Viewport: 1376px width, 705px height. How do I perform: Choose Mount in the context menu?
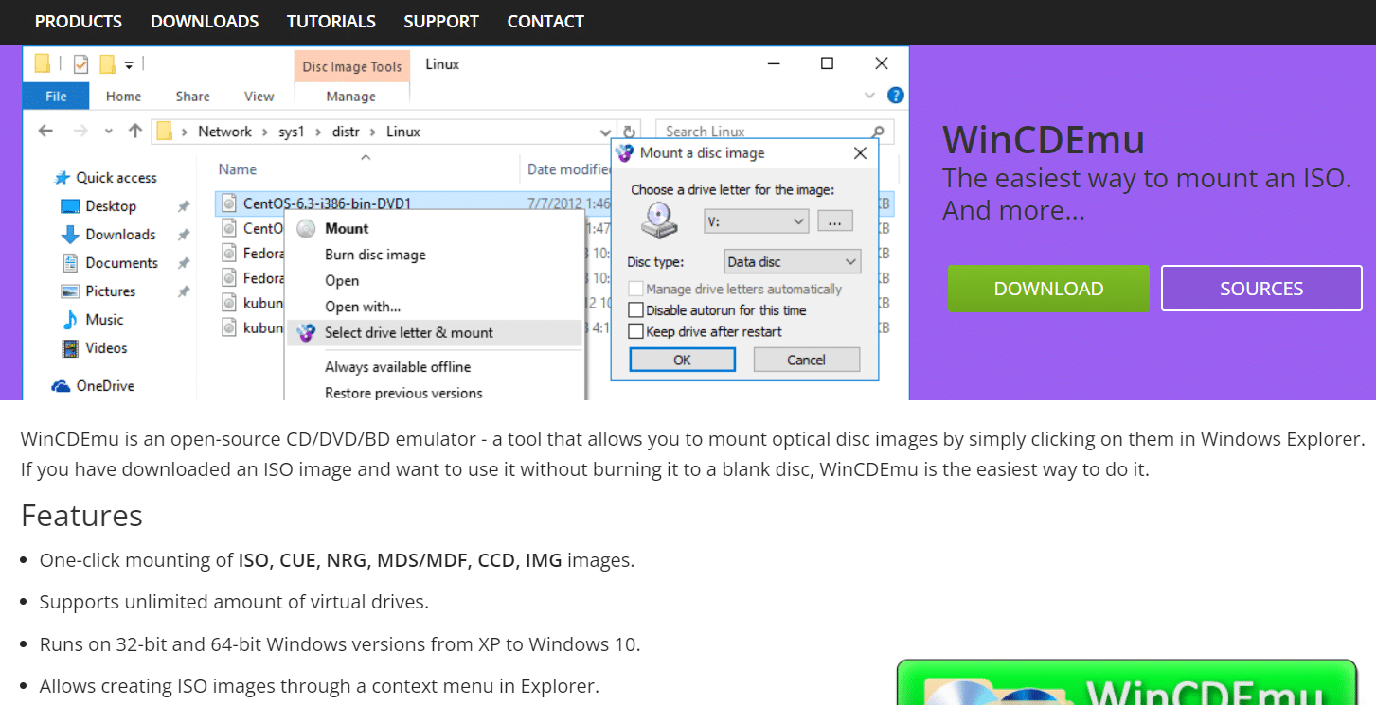[x=347, y=228]
